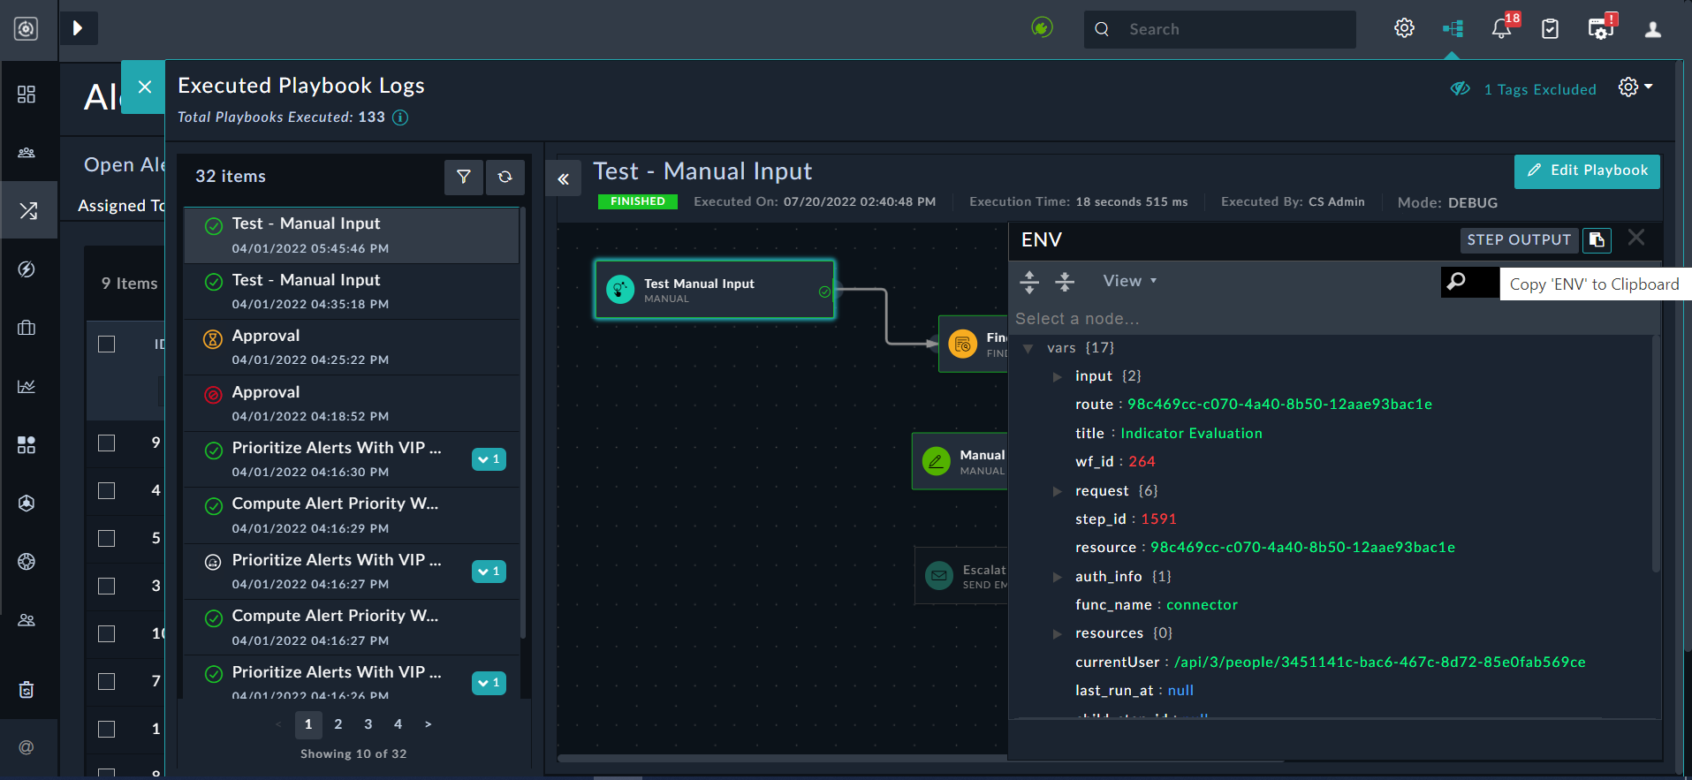Refresh the executed playbook list

[505, 177]
